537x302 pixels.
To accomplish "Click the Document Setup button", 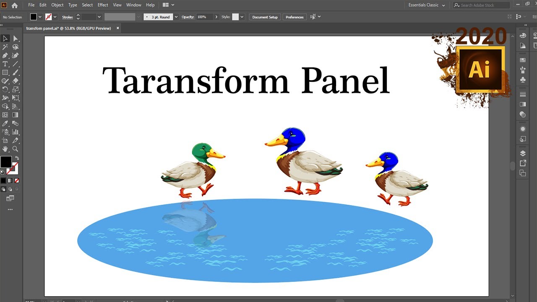I will (265, 17).
